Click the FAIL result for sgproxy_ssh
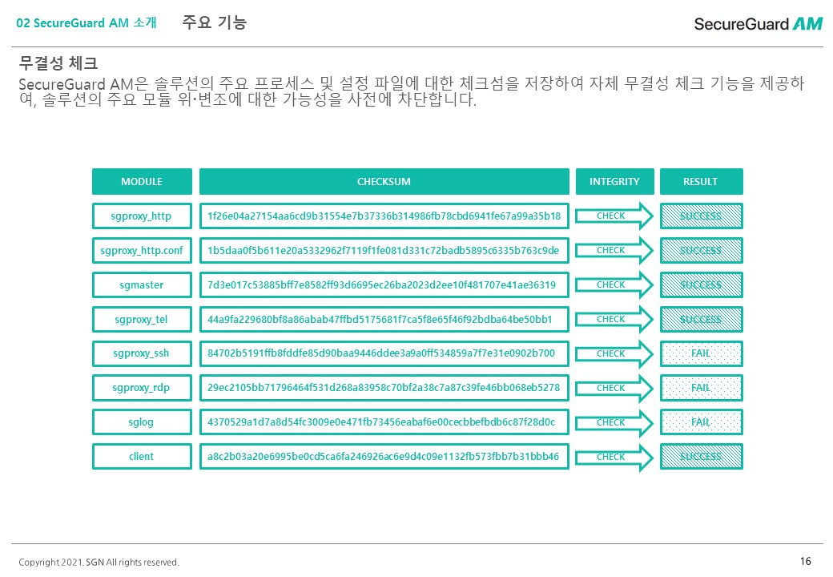This screenshot has height=577, width=833. pos(702,354)
